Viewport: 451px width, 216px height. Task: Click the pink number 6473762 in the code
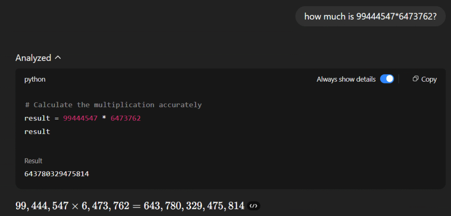point(126,118)
